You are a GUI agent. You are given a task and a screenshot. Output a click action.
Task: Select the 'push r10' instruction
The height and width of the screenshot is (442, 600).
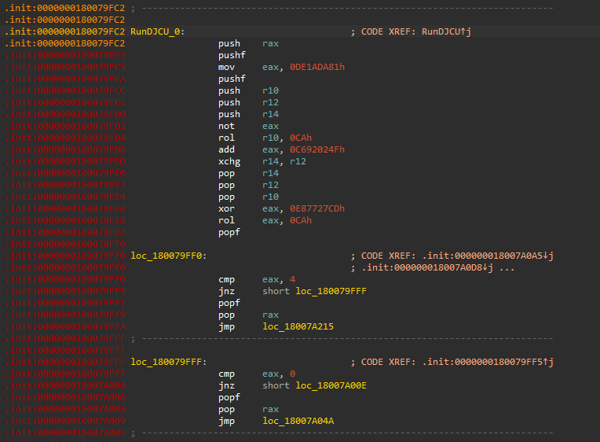coord(248,90)
